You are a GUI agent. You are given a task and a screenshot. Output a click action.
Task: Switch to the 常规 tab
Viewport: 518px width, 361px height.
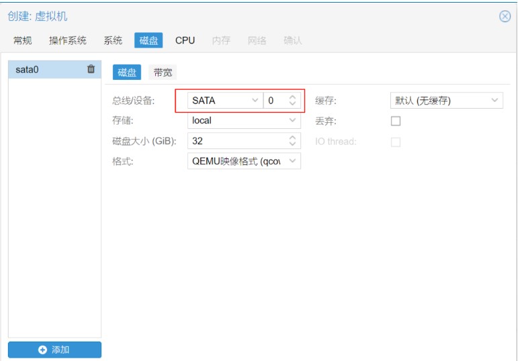(x=23, y=40)
